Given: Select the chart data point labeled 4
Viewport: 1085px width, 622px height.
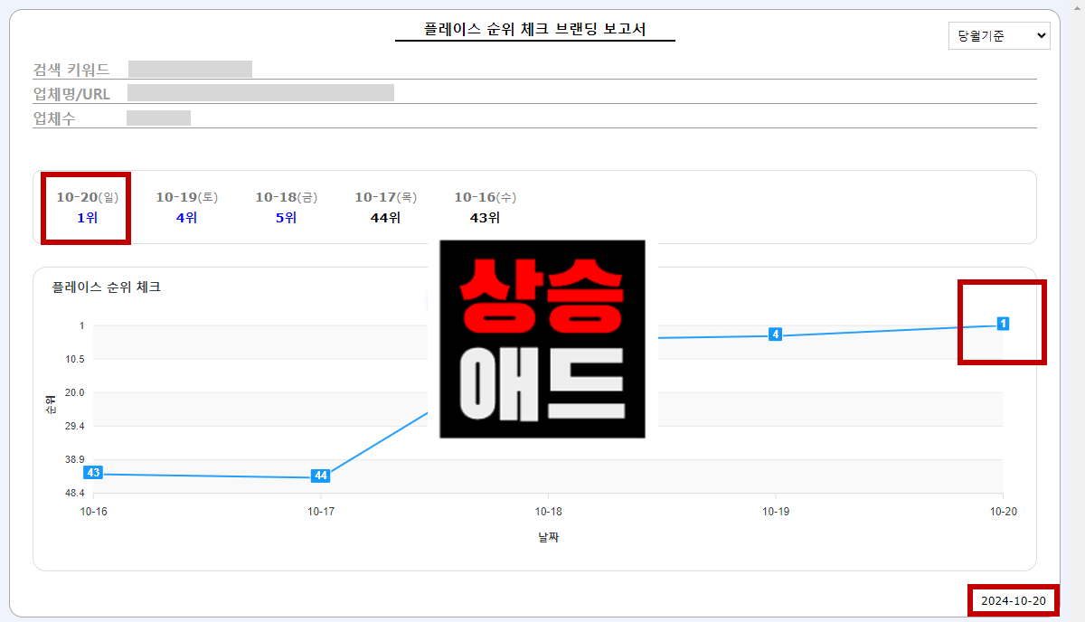Looking at the screenshot, I should coord(775,335).
